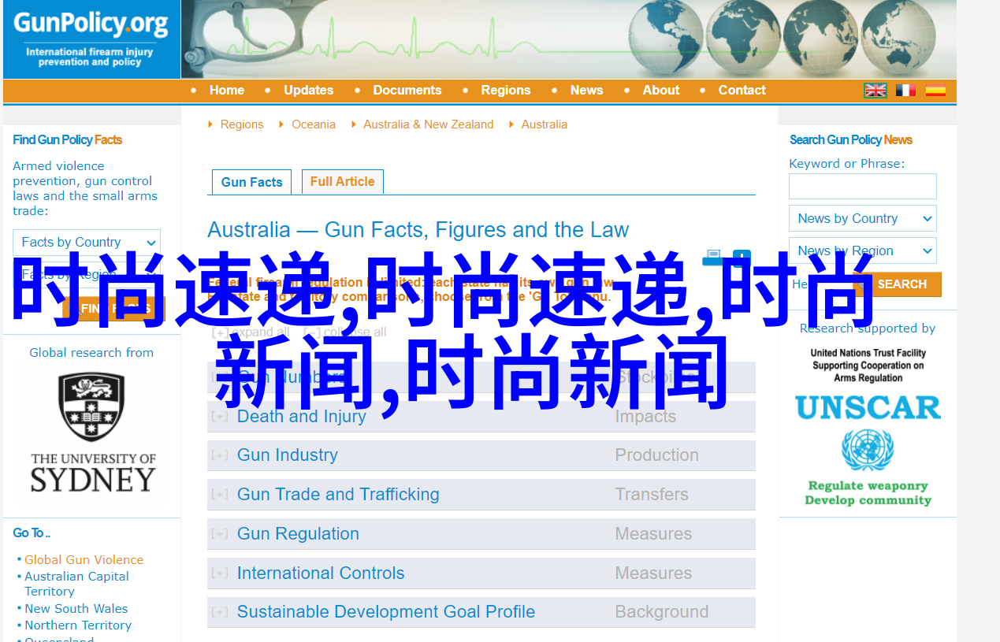This screenshot has height=642, width=1000.
Task: Expand the Gun Industry row plus icon
Action: click(x=220, y=455)
